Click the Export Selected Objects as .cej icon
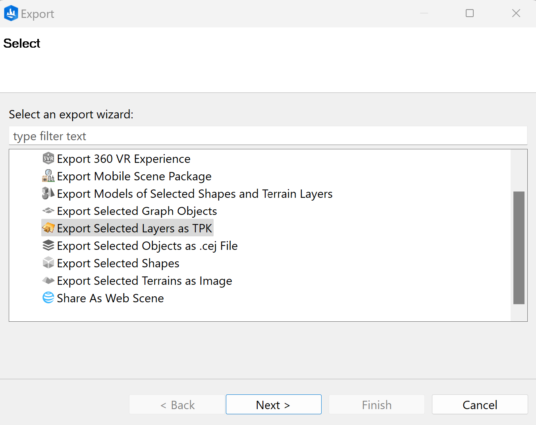Viewport: 536px width, 425px height. pos(48,245)
